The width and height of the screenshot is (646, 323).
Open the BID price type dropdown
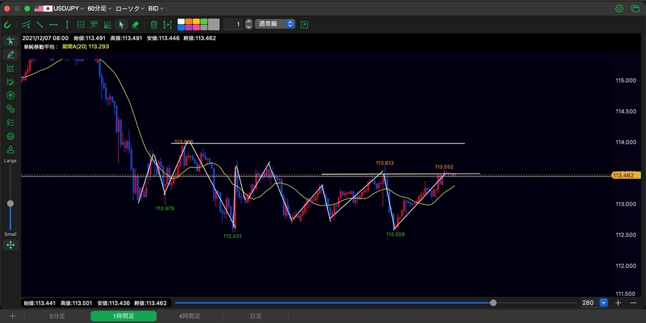pyautogui.click(x=156, y=9)
